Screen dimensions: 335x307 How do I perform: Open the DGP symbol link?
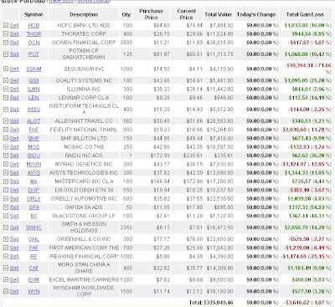pyautogui.click(x=33, y=190)
